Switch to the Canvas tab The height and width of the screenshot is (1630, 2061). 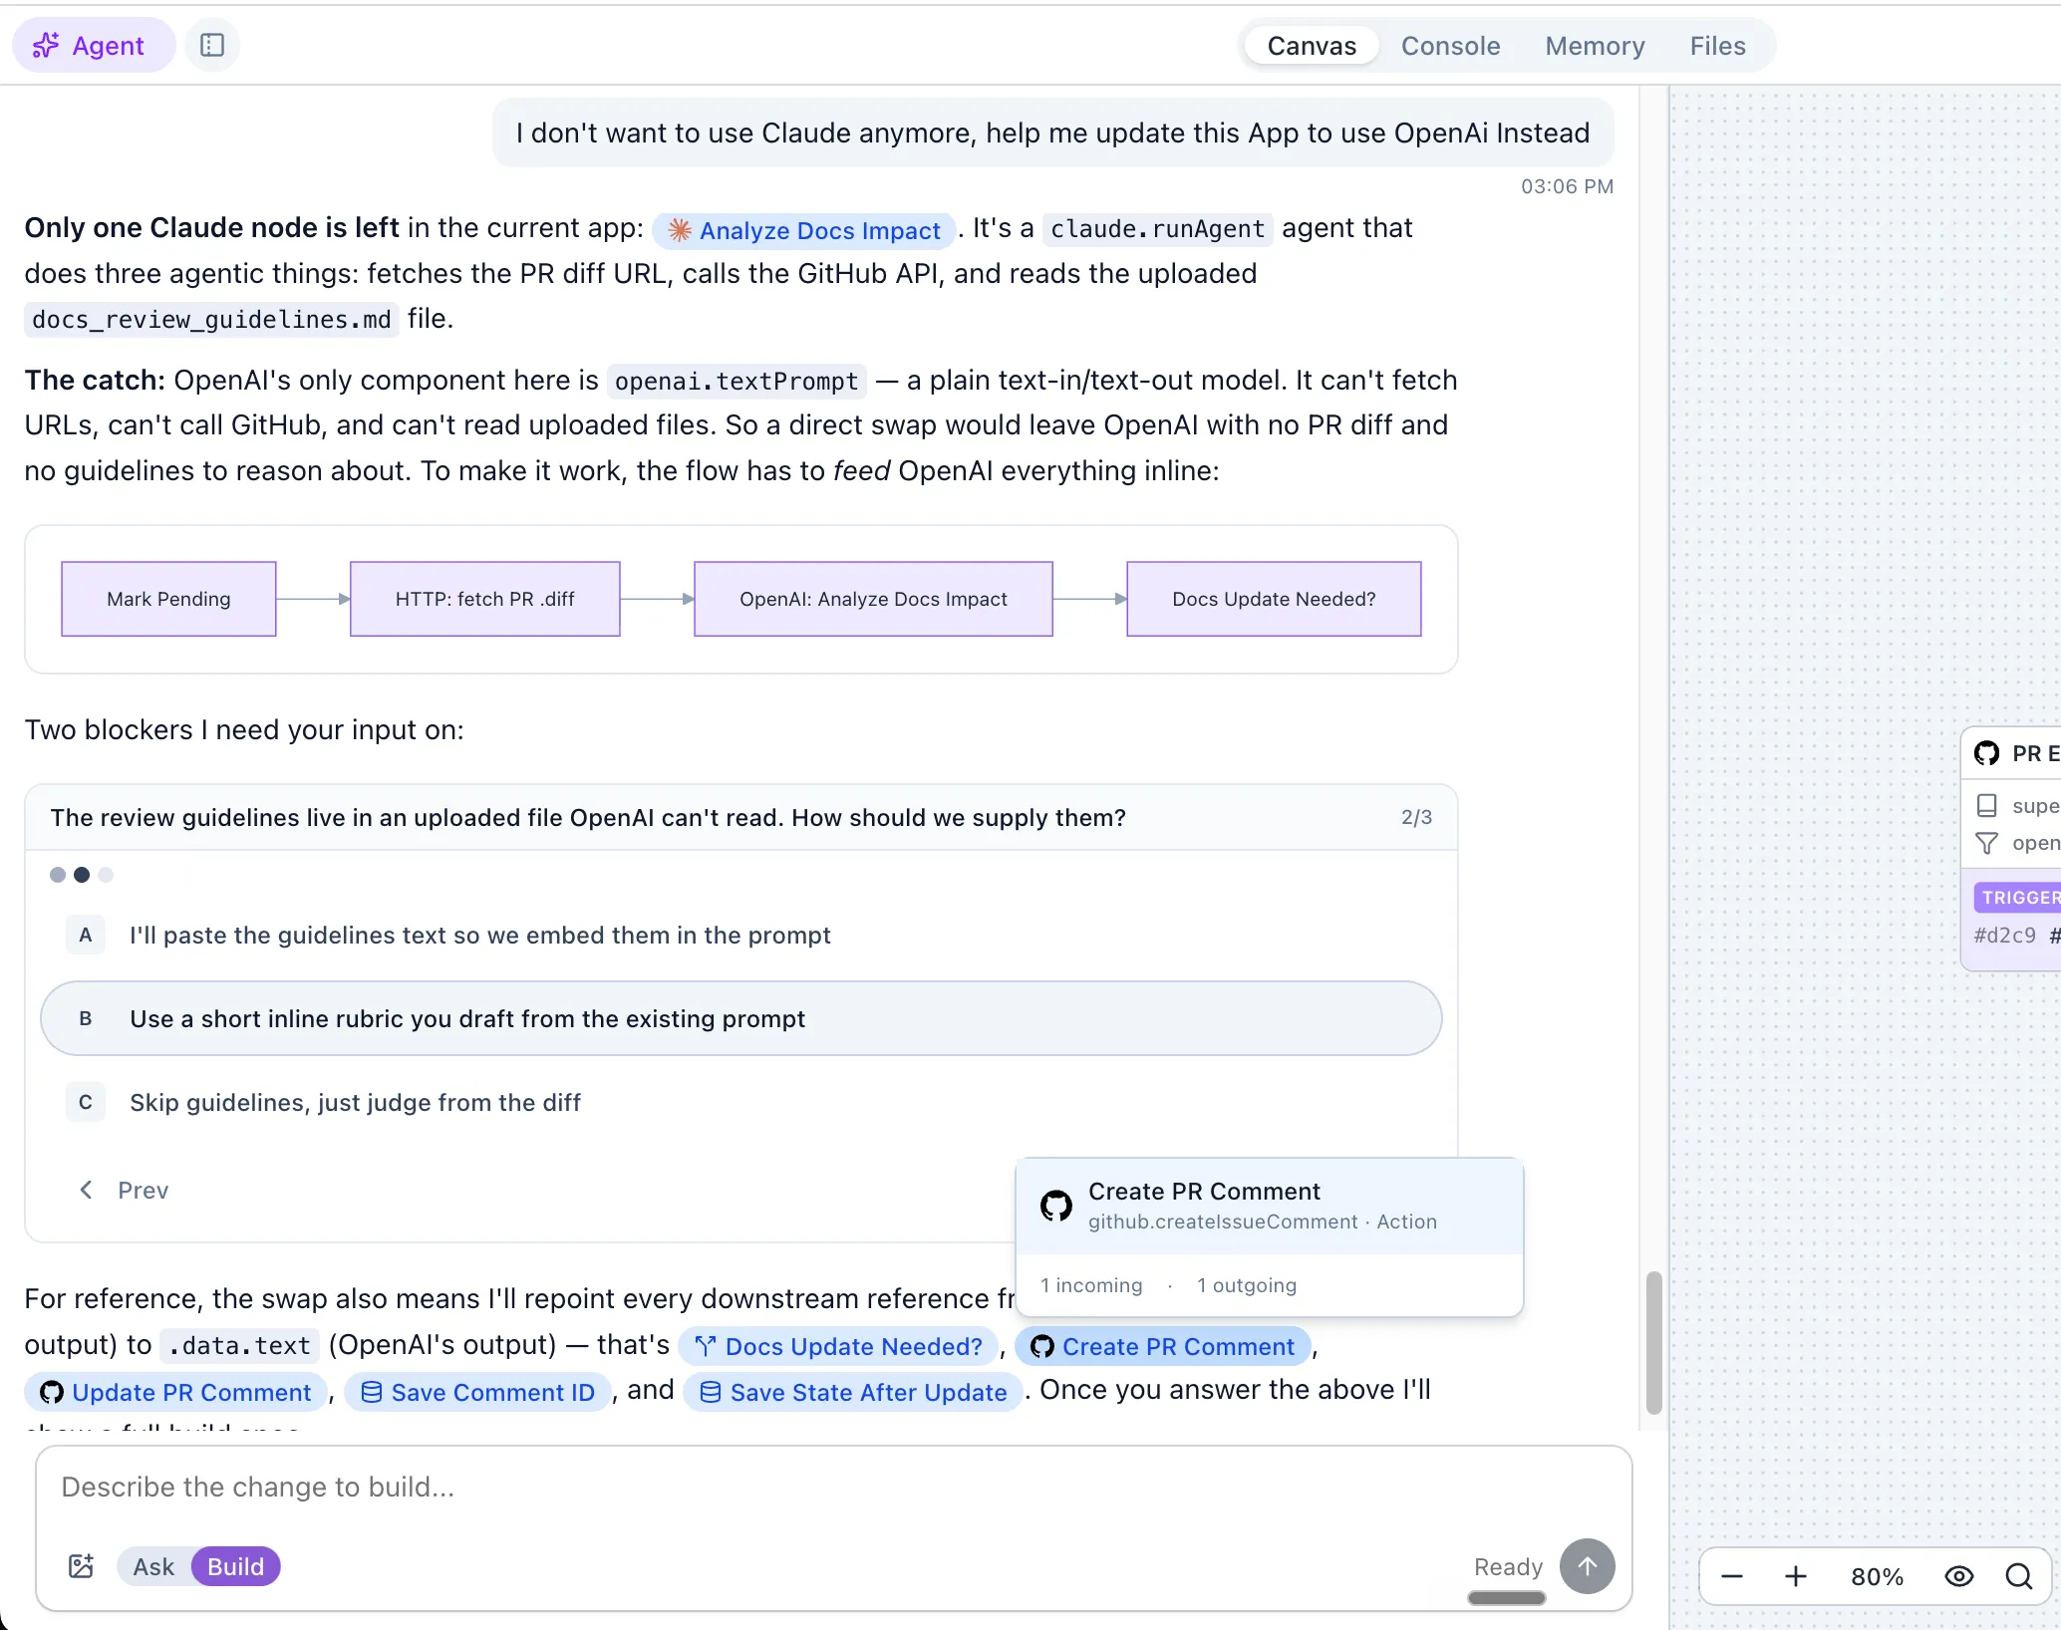click(1311, 46)
